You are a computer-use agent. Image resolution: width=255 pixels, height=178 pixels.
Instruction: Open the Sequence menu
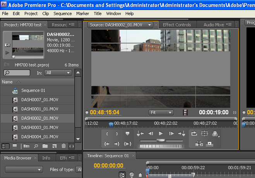click(x=63, y=14)
